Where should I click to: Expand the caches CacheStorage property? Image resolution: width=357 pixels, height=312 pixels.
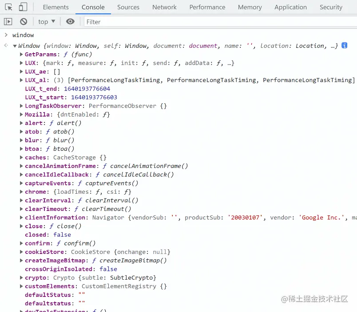(x=21, y=157)
